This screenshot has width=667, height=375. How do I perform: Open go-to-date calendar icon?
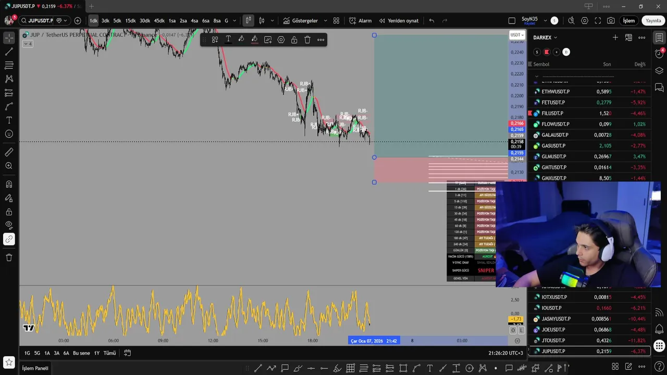[127, 353]
